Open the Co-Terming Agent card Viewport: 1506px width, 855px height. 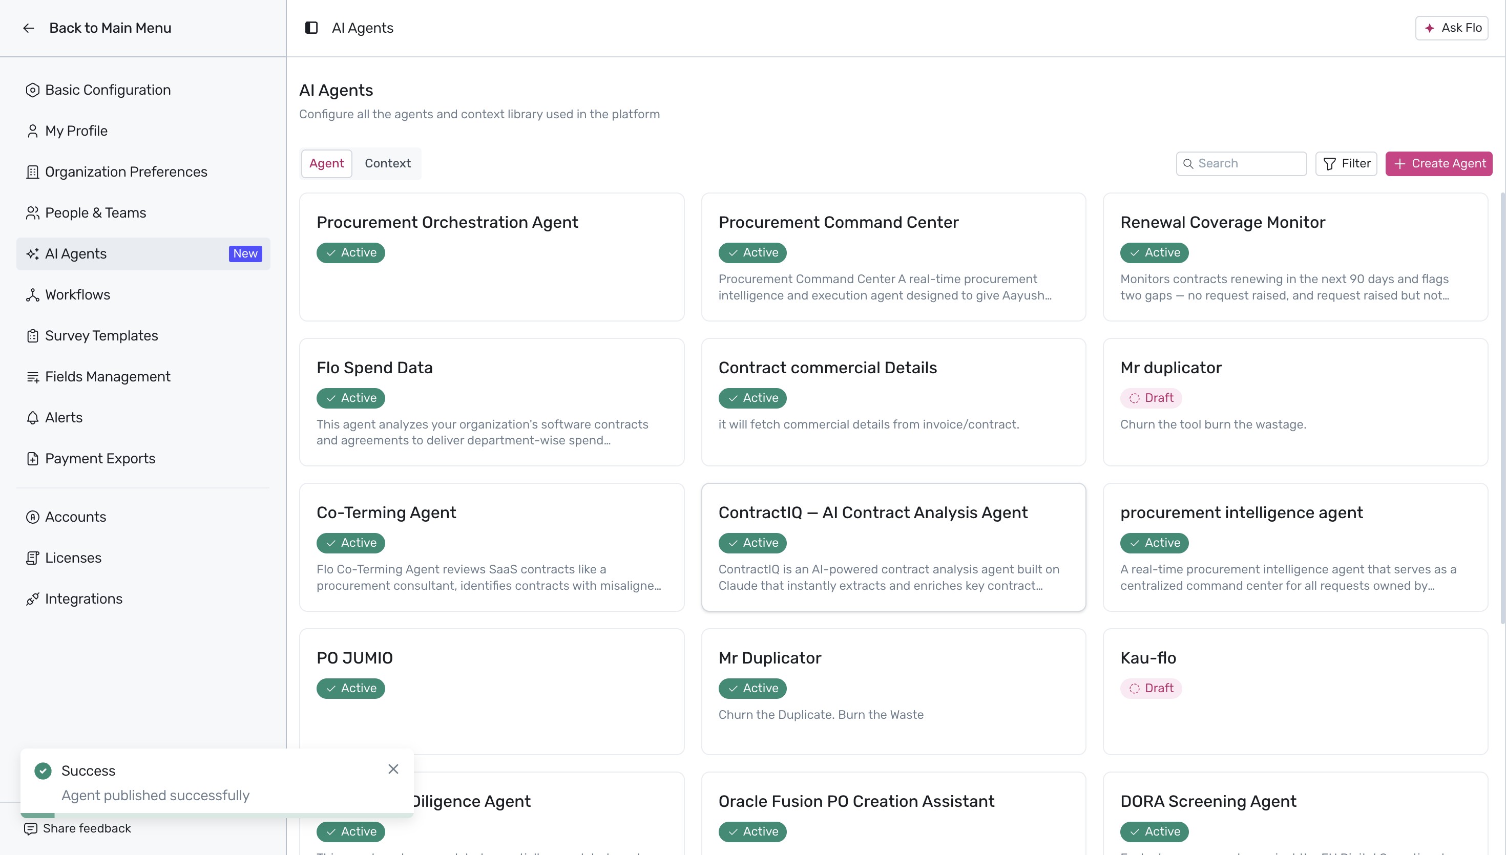(x=492, y=547)
